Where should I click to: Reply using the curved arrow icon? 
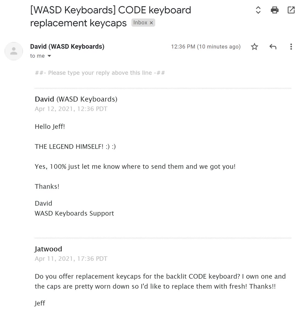pos(273,47)
